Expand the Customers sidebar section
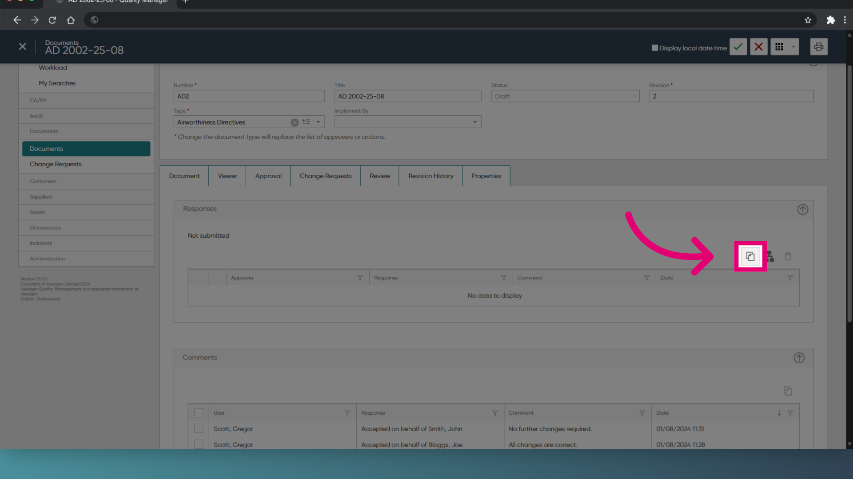Viewport: 853px width, 479px height. tap(86, 181)
